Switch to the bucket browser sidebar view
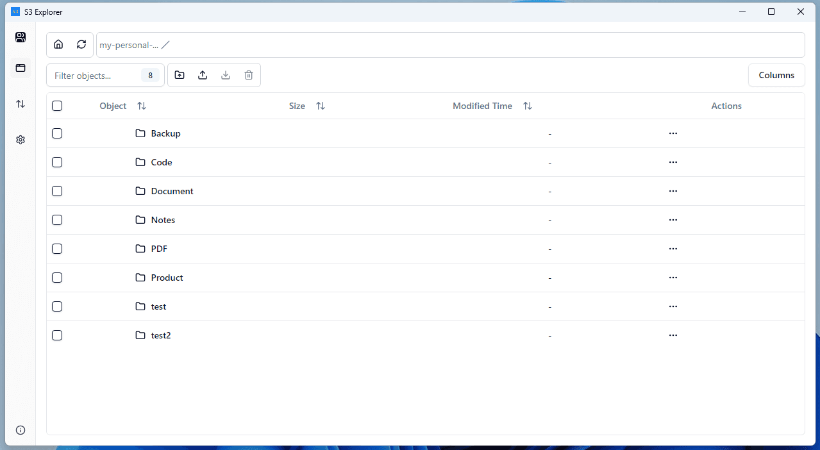Screen dimensions: 820x450 (x=20, y=68)
